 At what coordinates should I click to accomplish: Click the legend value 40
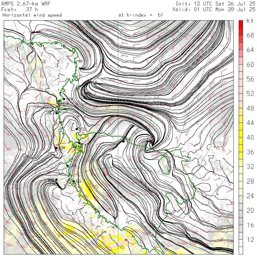[250, 137]
